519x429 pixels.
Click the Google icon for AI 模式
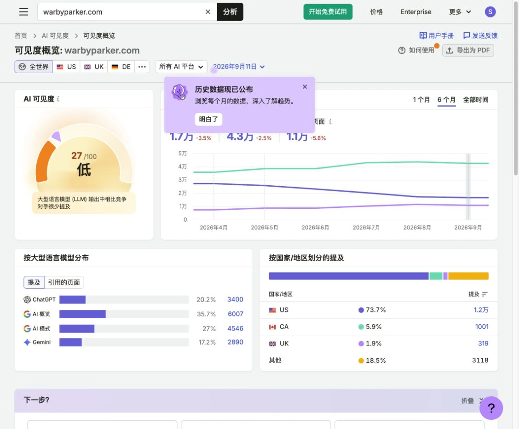[x=27, y=329]
